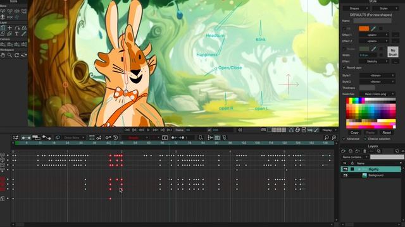Select the Eyedropper tool in Layer tools
The image size is (405, 227).
[24, 33]
